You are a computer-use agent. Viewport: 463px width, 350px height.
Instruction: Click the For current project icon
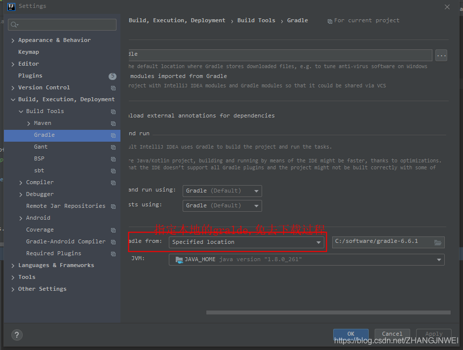pyautogui.click(x=330, y=21)
